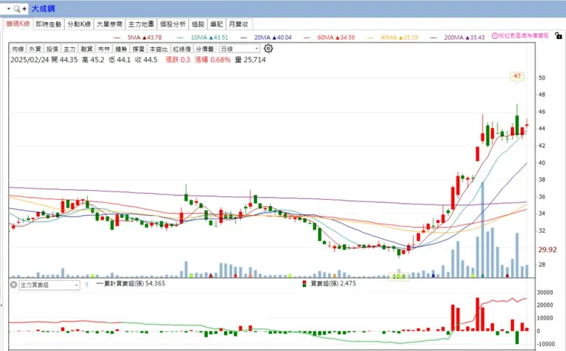The image size is (566, 351).
Task: Click the 10MA legend entry
Action: tap(203, 37)
